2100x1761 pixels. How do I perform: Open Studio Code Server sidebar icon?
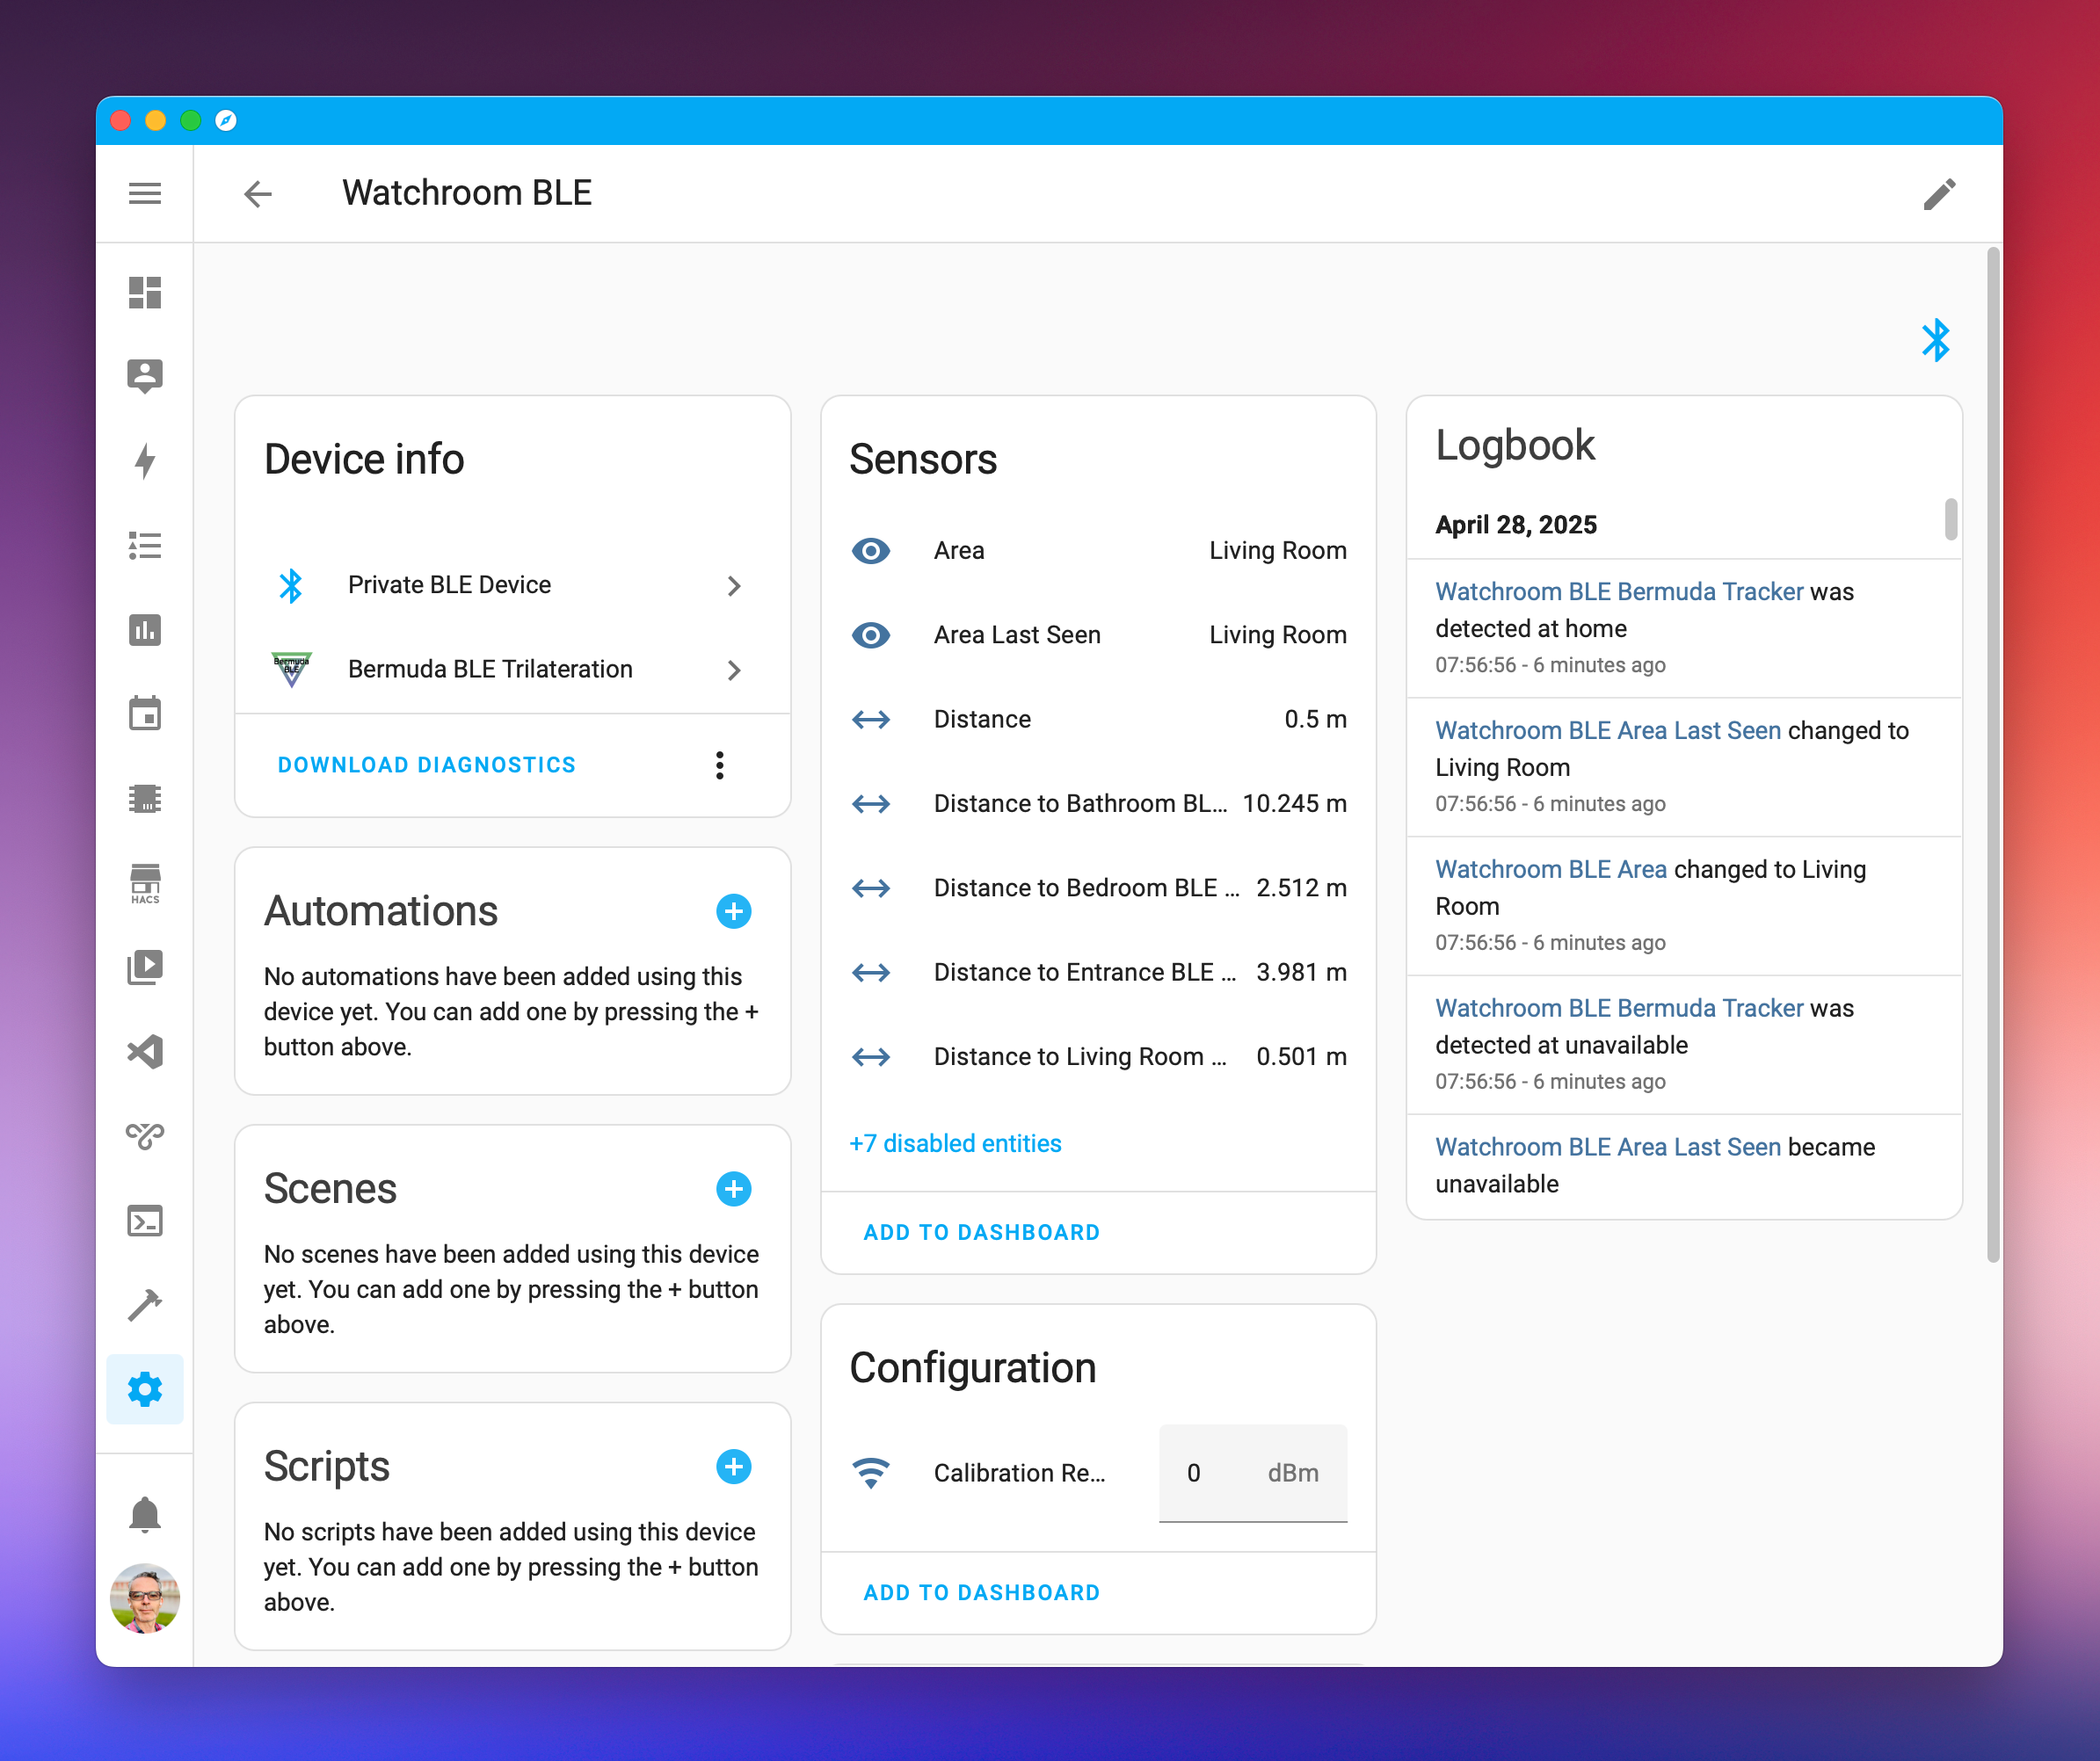click(x=145, y=1051)
